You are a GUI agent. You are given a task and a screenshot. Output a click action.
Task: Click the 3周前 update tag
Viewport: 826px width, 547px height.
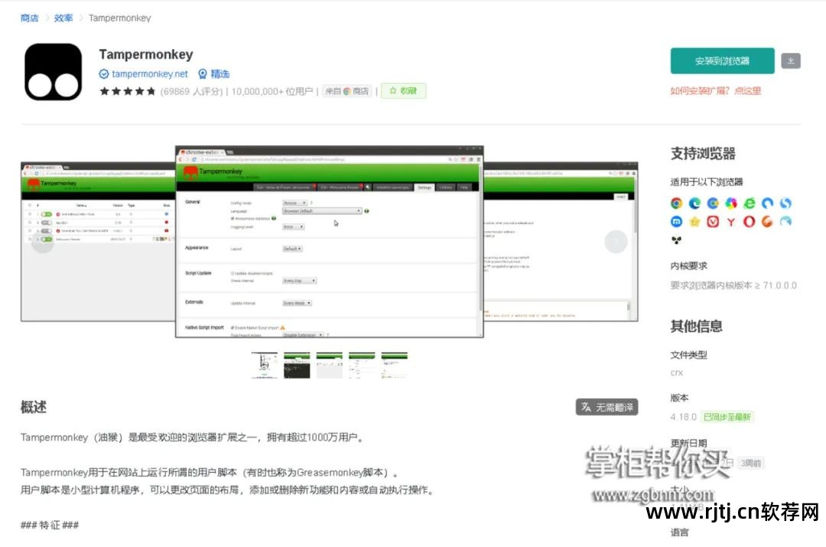[751, 463]
